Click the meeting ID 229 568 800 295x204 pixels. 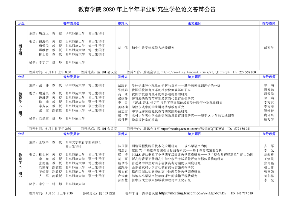(x=247, y=72)
